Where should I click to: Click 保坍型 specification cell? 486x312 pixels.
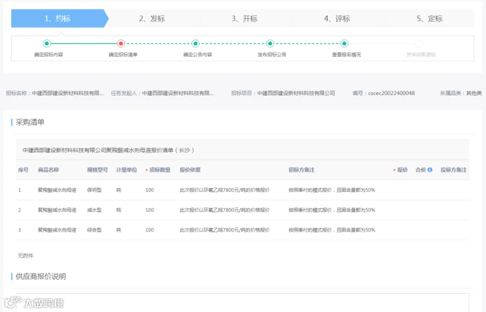94,190
